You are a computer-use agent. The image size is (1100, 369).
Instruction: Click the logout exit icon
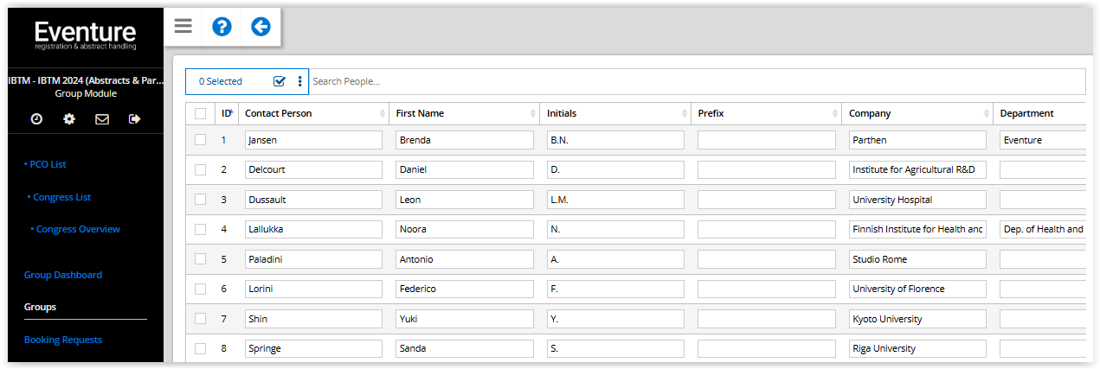[134, 119]
